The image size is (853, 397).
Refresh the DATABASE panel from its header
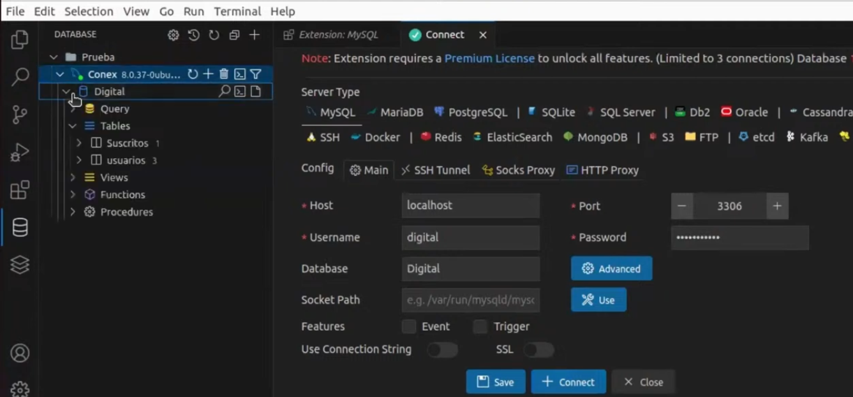coord(214,35)
